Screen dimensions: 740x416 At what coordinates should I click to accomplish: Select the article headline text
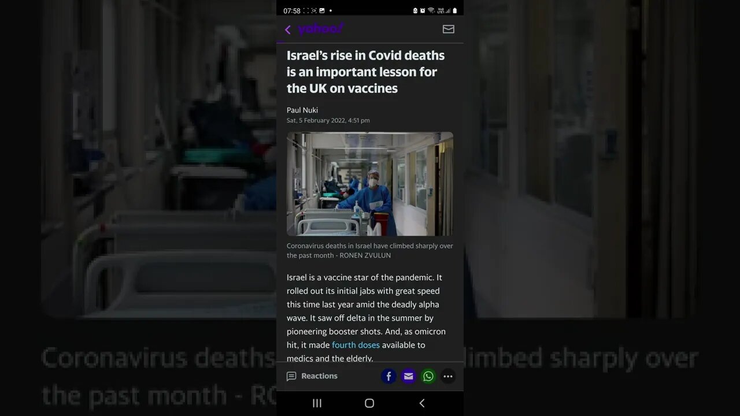pos(366,72)
